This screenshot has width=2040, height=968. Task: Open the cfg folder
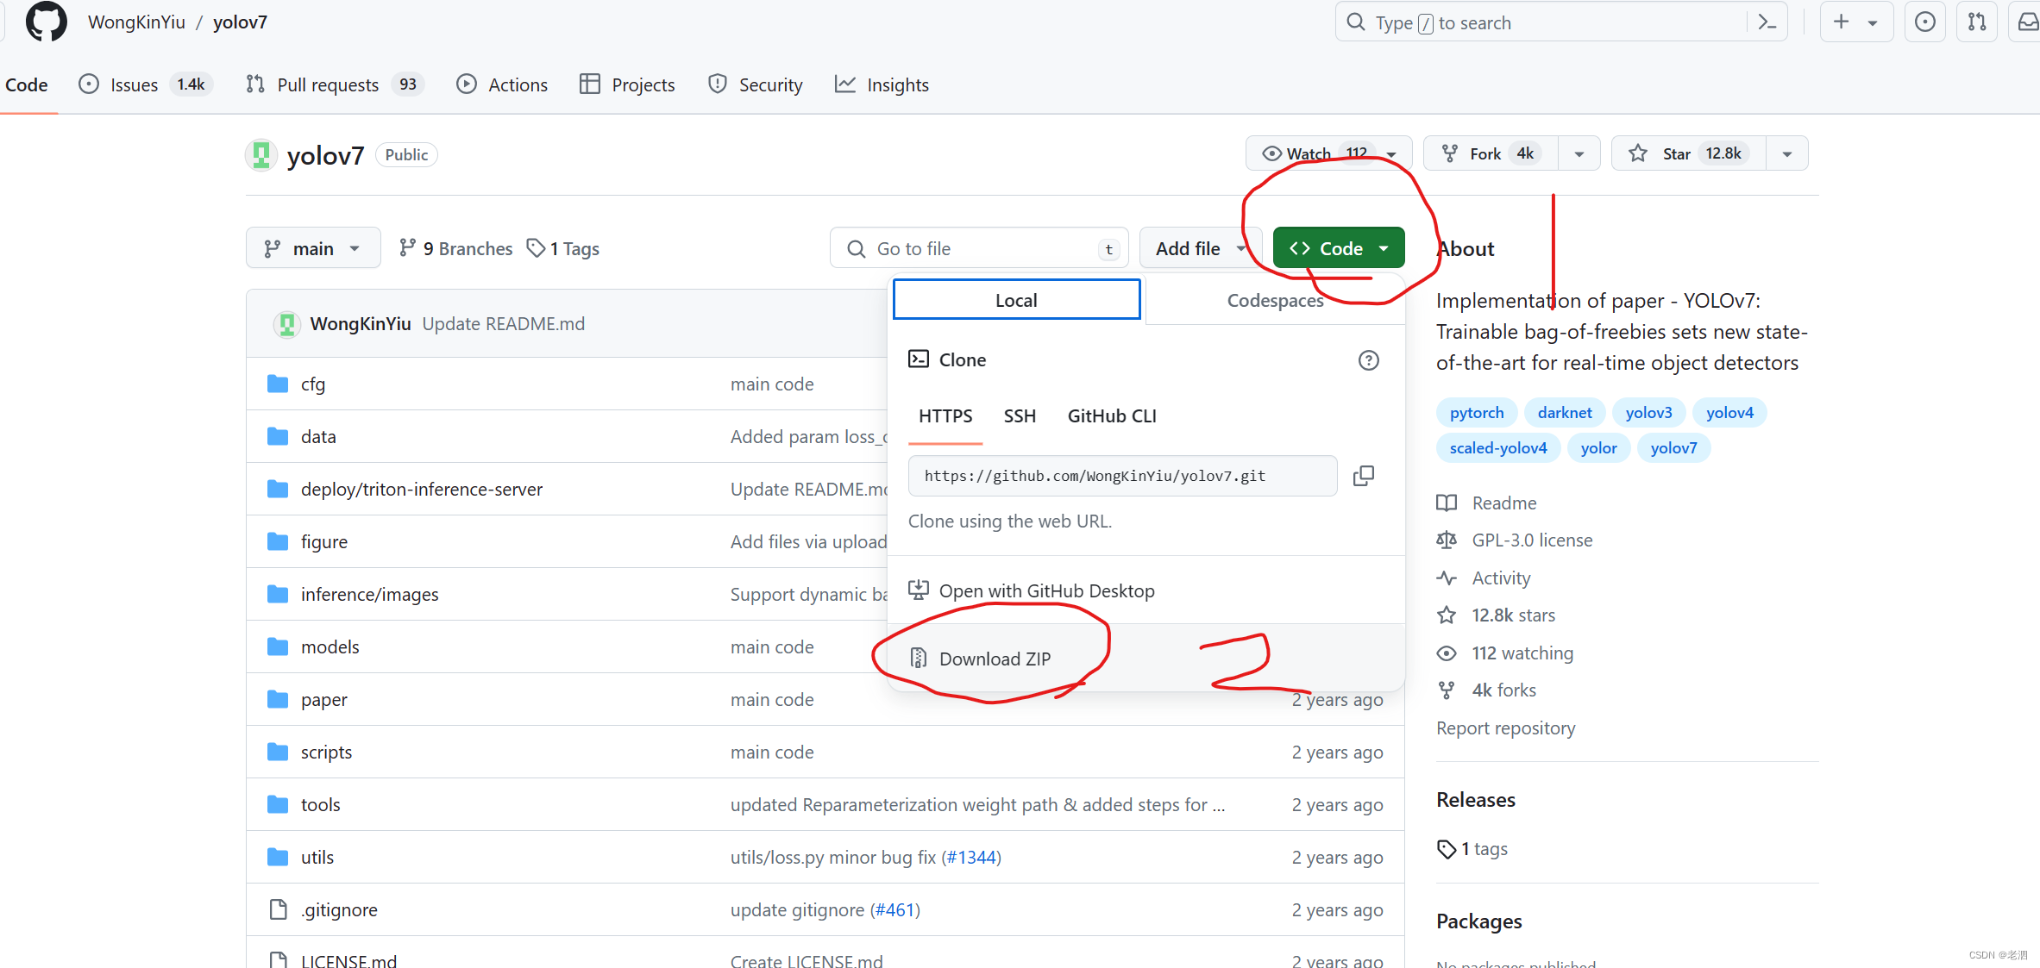click(312, 384)
